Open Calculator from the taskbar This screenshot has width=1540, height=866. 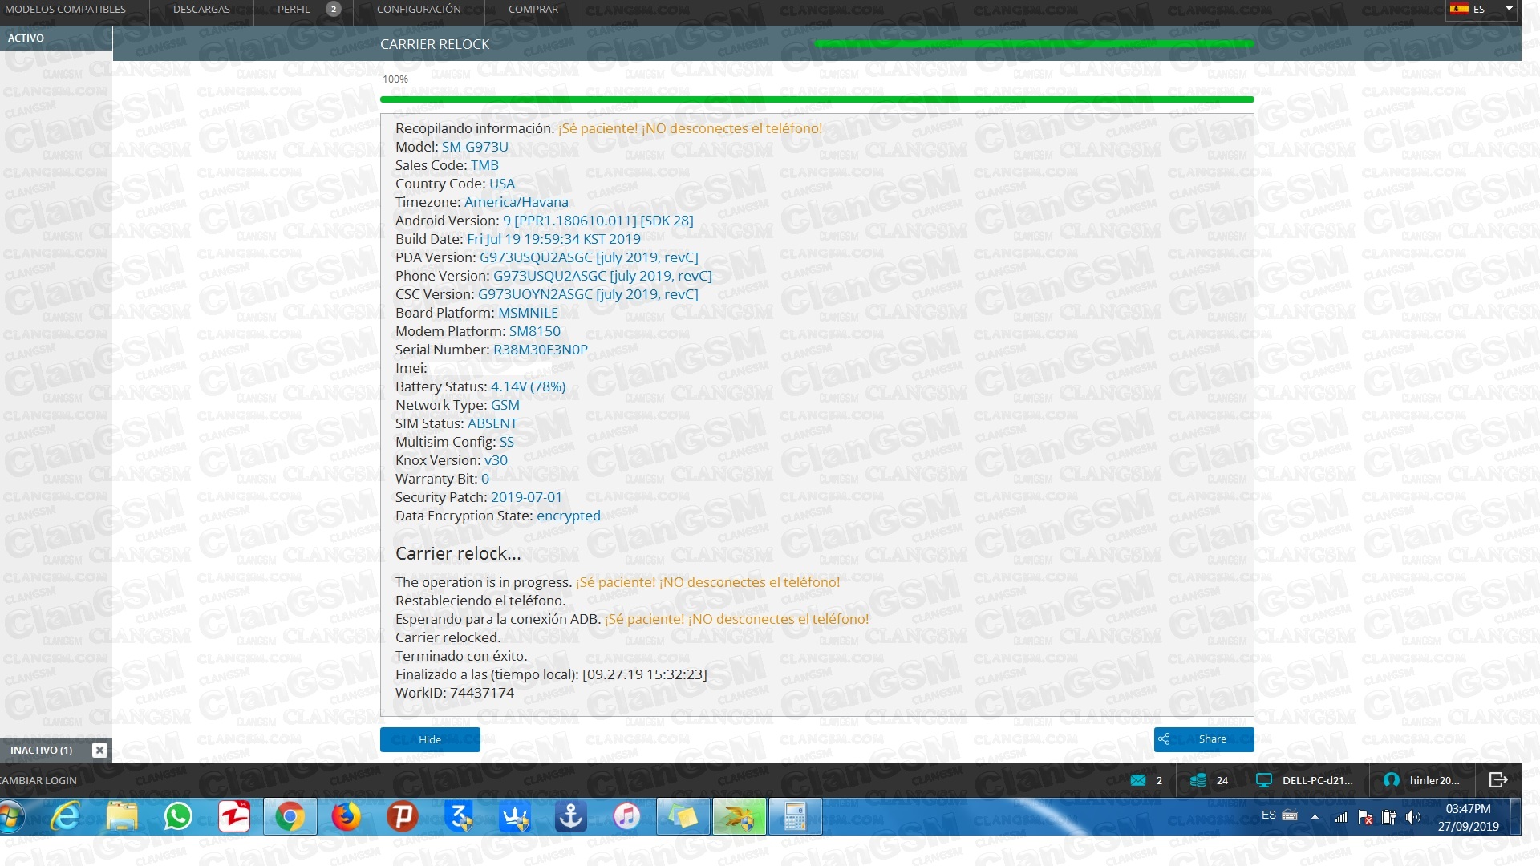tap(796, 817)
